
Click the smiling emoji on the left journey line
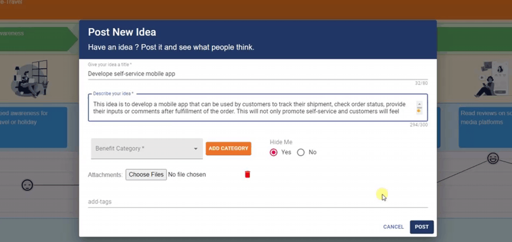(27, 185)
